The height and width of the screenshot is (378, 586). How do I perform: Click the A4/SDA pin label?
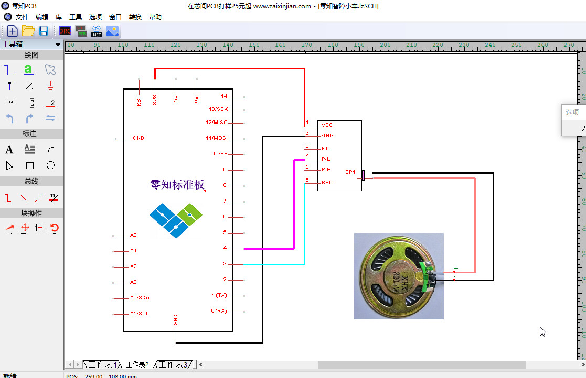click(140, 298)
